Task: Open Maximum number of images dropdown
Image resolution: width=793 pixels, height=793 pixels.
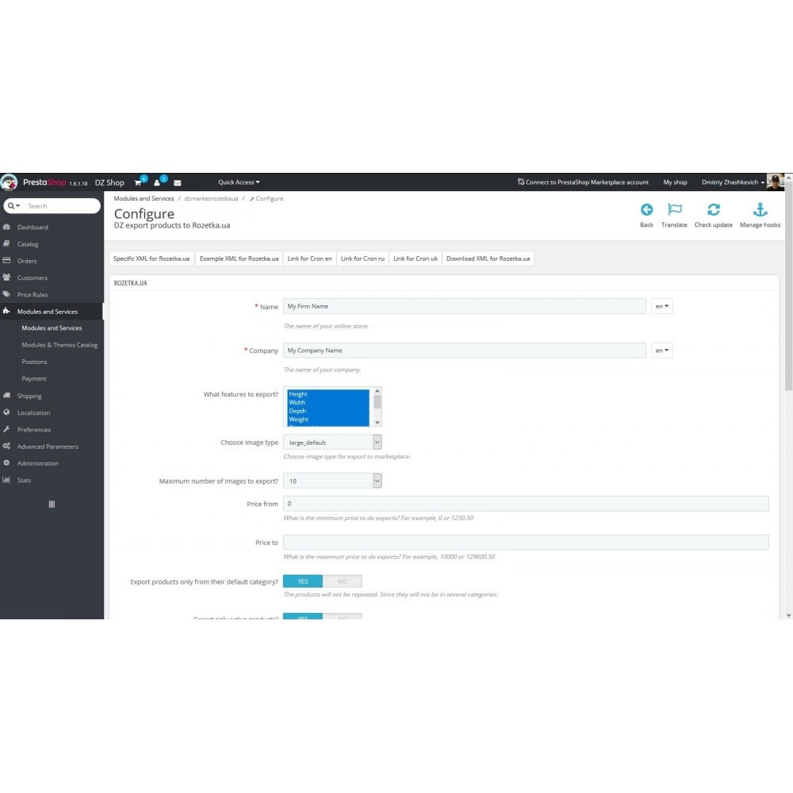Action: pos(332,481)
